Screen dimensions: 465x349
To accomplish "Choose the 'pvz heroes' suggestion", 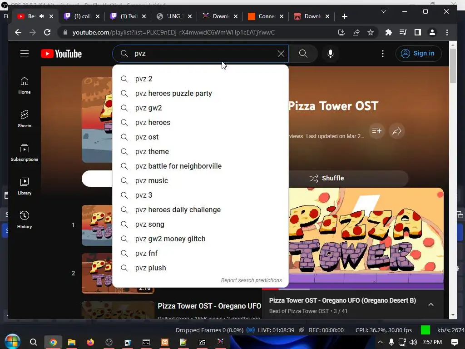I will pyautogui.click(x=200, y=123).
